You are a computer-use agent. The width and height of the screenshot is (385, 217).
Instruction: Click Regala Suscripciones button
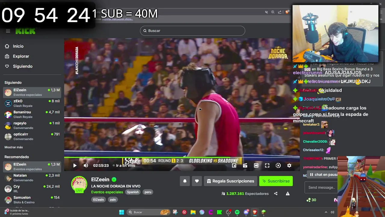(x=230, y=181)
